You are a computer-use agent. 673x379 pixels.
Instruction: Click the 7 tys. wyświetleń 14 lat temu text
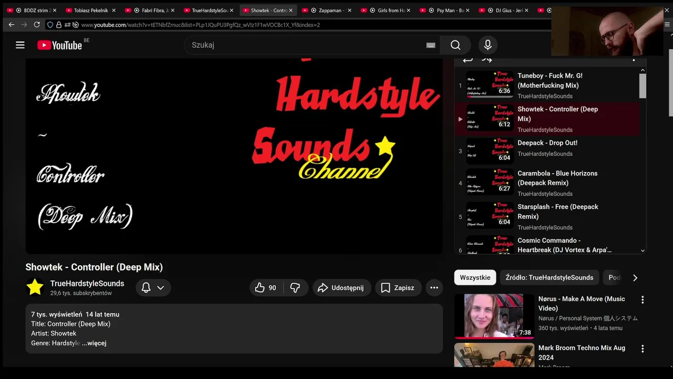[75, 314]
